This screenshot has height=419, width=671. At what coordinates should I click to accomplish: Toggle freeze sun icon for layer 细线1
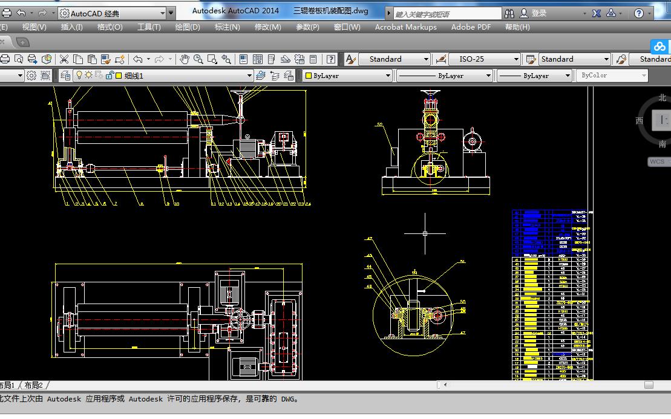[88, 75]
